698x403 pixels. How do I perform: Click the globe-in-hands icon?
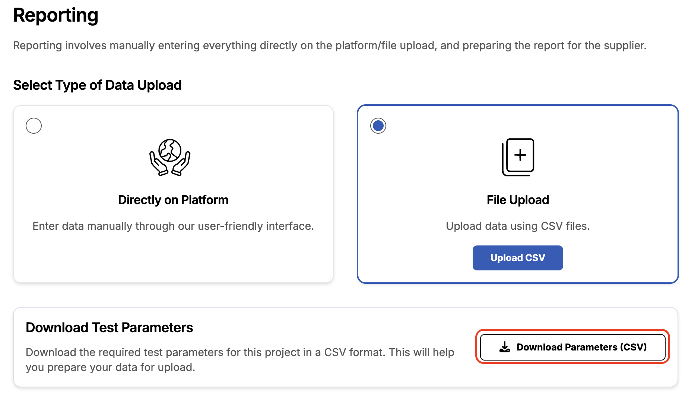[170, 157]
